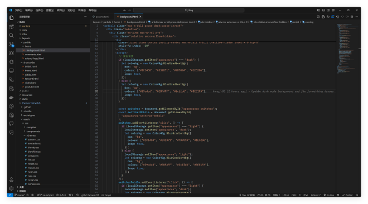Open customize layout icon
This screenshot has height=204, width=368.
(333, 11)
